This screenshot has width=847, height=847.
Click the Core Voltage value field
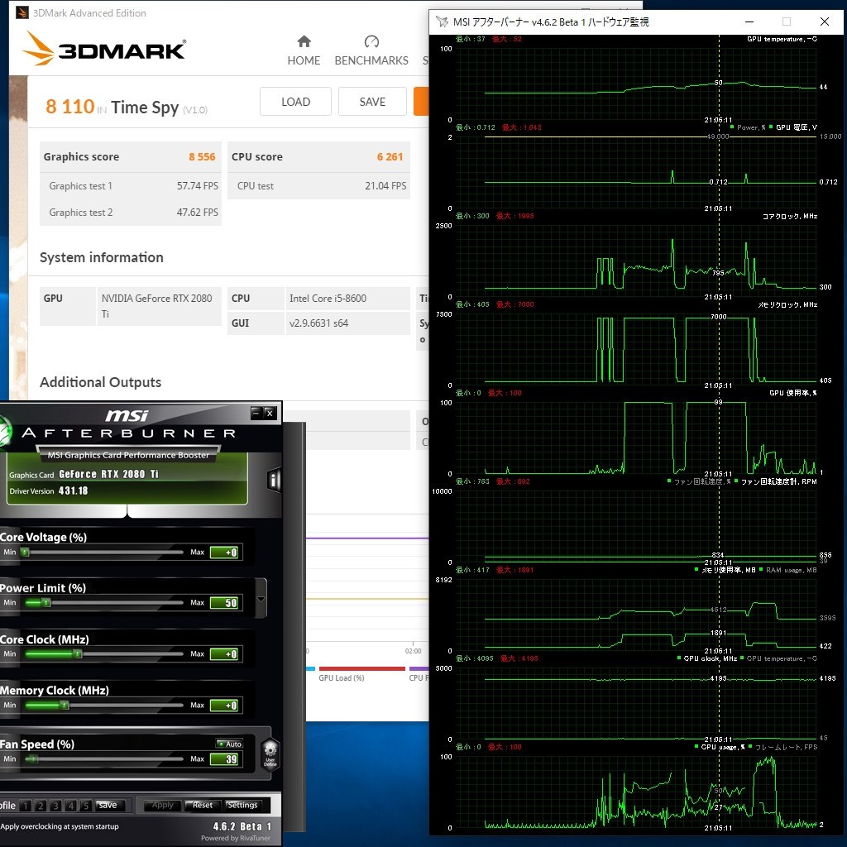(224, 552)
